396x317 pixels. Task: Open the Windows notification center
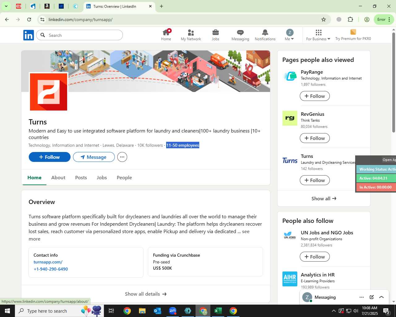point(386,311)
